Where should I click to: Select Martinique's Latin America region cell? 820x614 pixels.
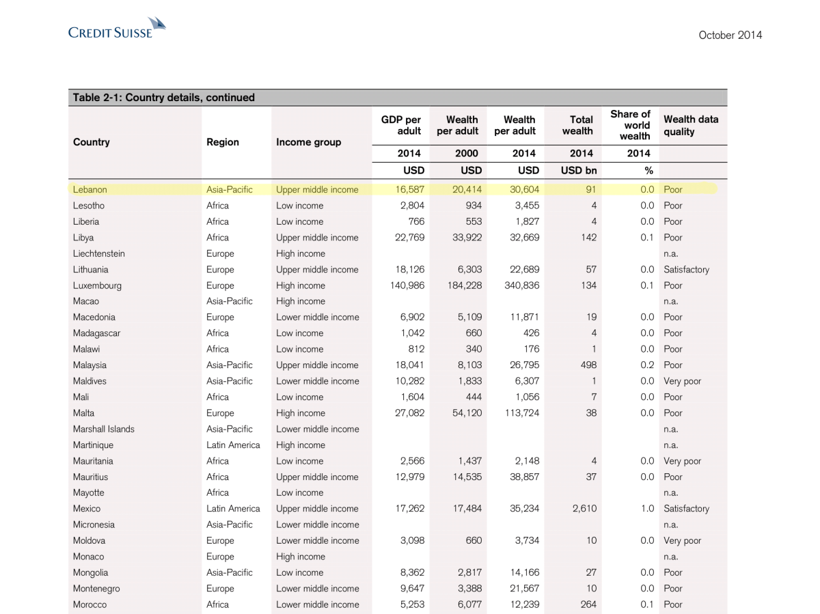click(233, 445)
